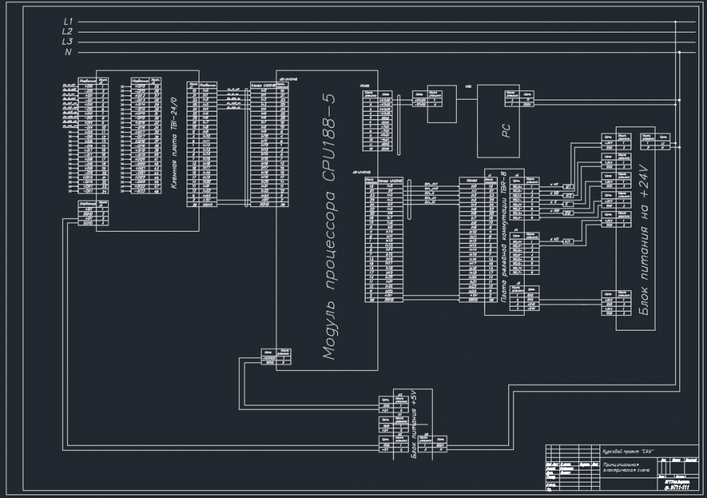The image size is (707, 498).
Task: Pick the boxed 'M2' relay symbol
Action: (x=568, y=195)
